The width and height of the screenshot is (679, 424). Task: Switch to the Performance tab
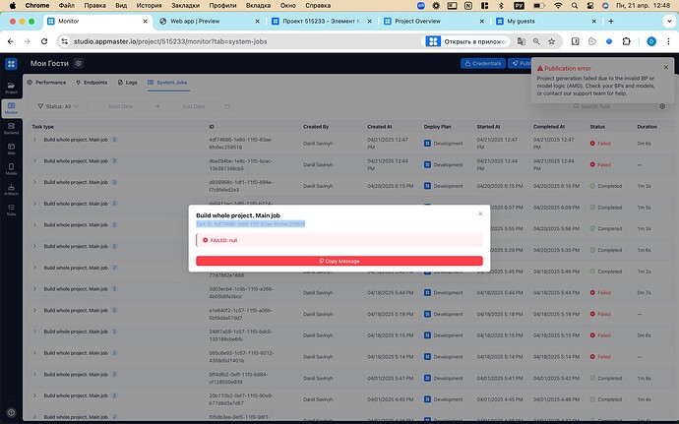(47, 83)
